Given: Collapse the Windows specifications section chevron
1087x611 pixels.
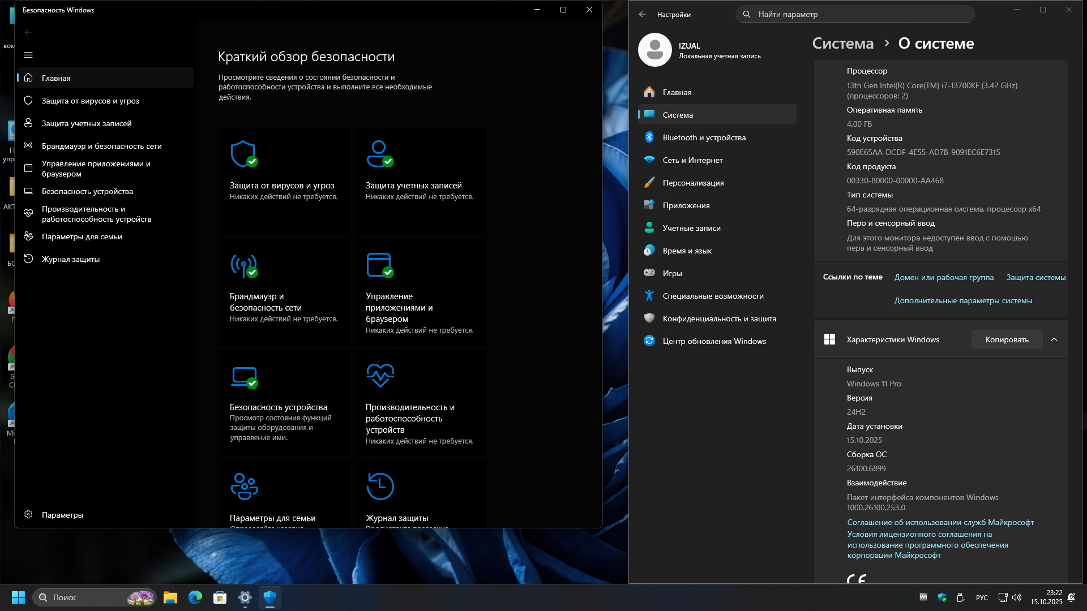Looking at the screenshot, I should 1054,339.
